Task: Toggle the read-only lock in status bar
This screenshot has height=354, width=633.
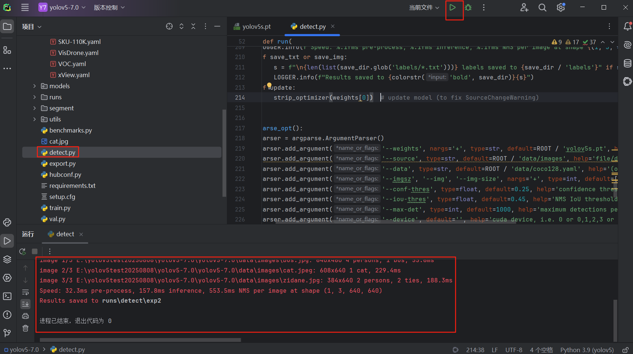Action: coord(625,350)
